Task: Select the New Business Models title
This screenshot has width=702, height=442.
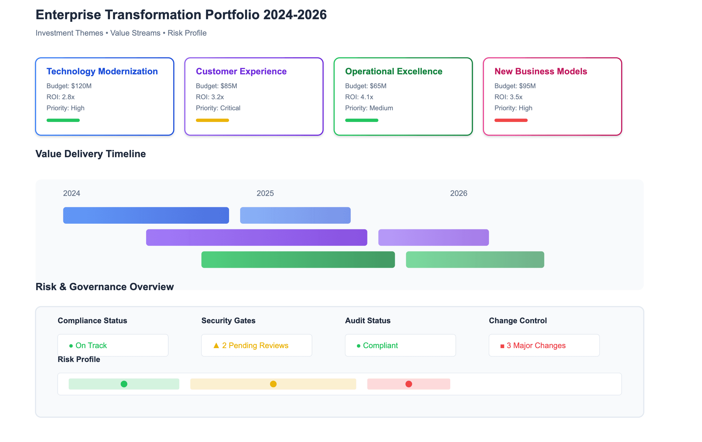Action: point(541,72)
